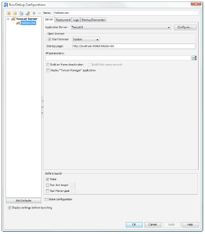Click the Move up arrow icon
Viewport: 205px width, 234px height.
click(x=34, y=13)
